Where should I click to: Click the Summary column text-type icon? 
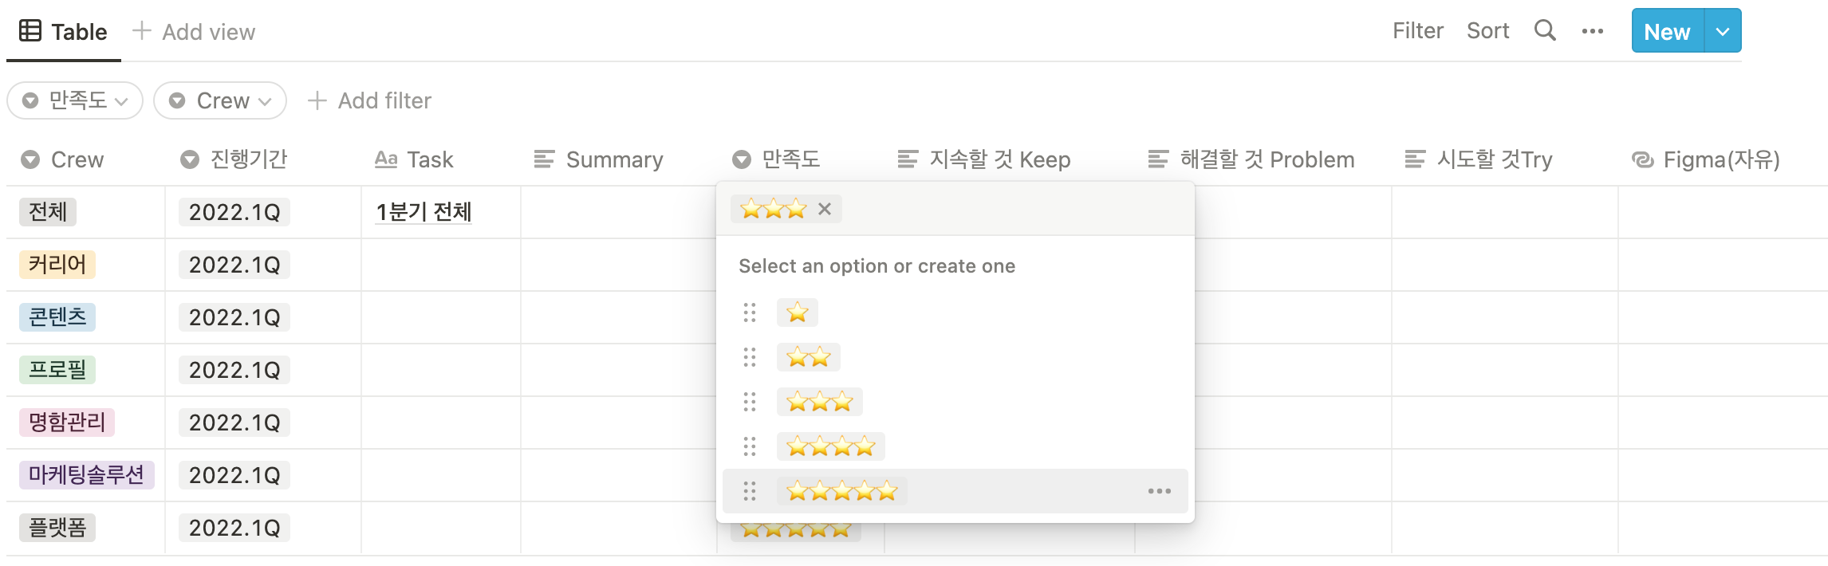coord(544,159)
